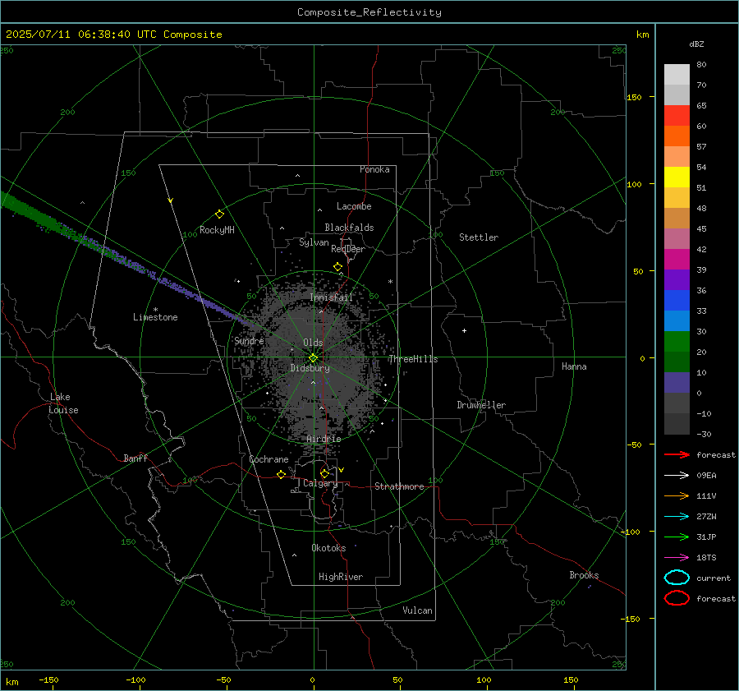The height and width of the screenshot is (691, 739).
Task: Click the white 09EA arrow in legend
Action: click(677, 475)
